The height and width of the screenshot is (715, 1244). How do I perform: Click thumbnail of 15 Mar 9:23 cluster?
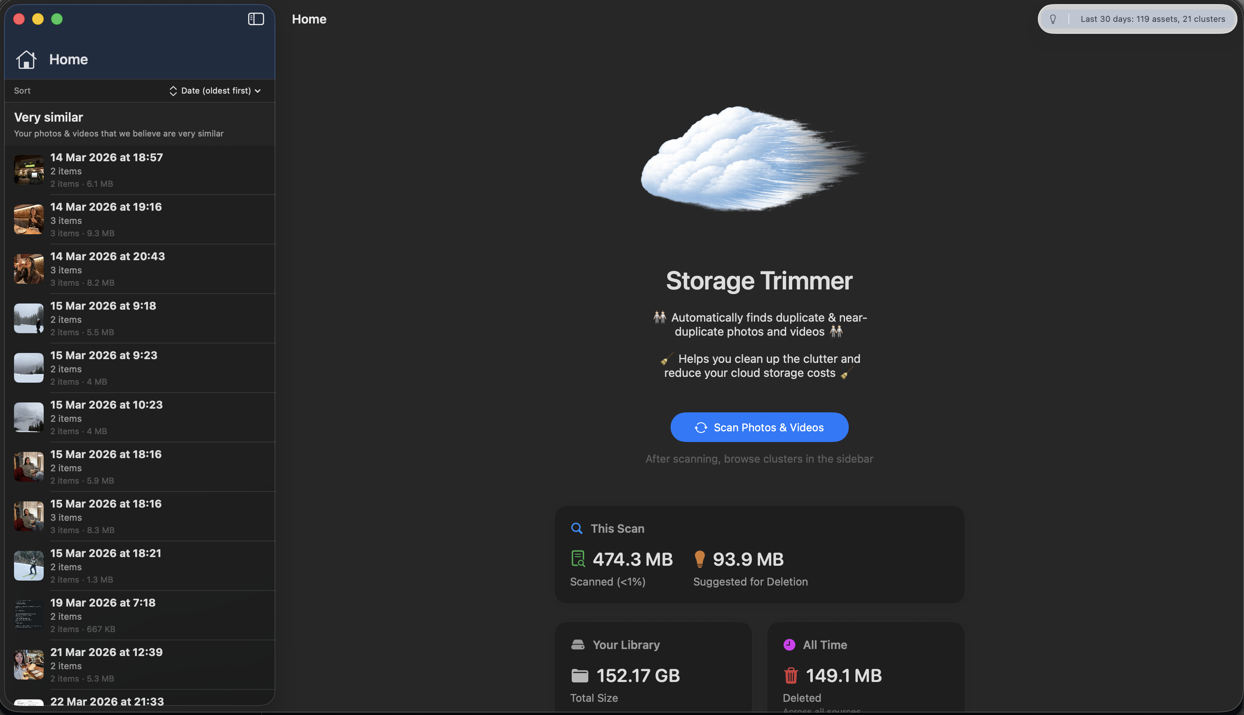28,368
